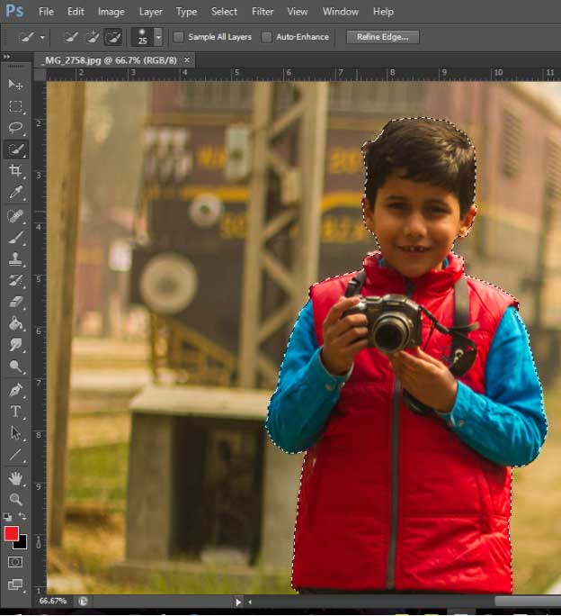Open the Image menu
This screenshot has width=561, height=616.
pyautogui.click(x=111, y=12)
